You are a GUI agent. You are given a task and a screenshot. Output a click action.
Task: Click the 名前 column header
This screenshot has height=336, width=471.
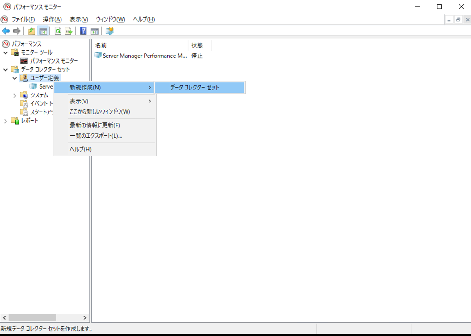pos(140,45)
